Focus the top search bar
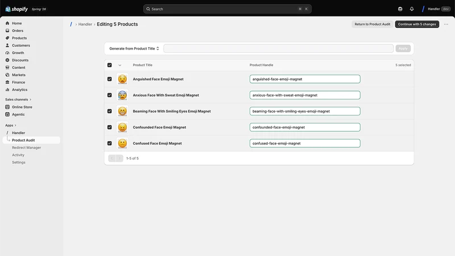The height and width of the screenshot is (256, 455). 227,9
